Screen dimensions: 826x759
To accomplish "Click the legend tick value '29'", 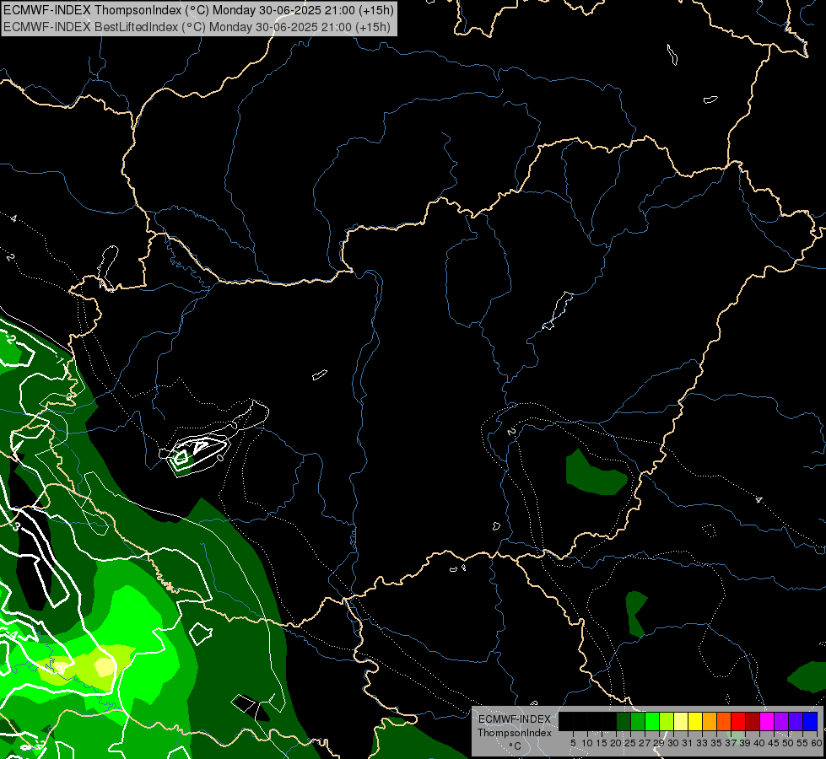I will click(659, 743).
